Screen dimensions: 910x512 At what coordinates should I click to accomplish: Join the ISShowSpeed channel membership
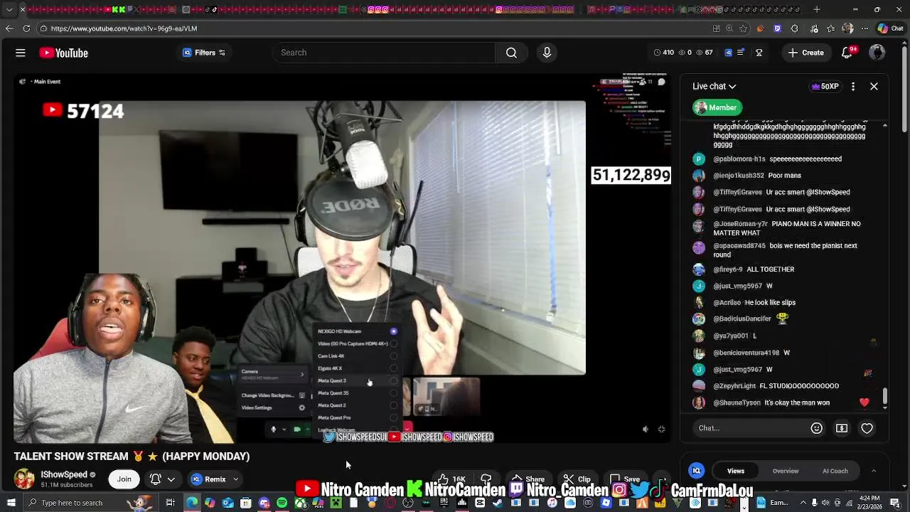pyautogui.click(x=124, y=479)
